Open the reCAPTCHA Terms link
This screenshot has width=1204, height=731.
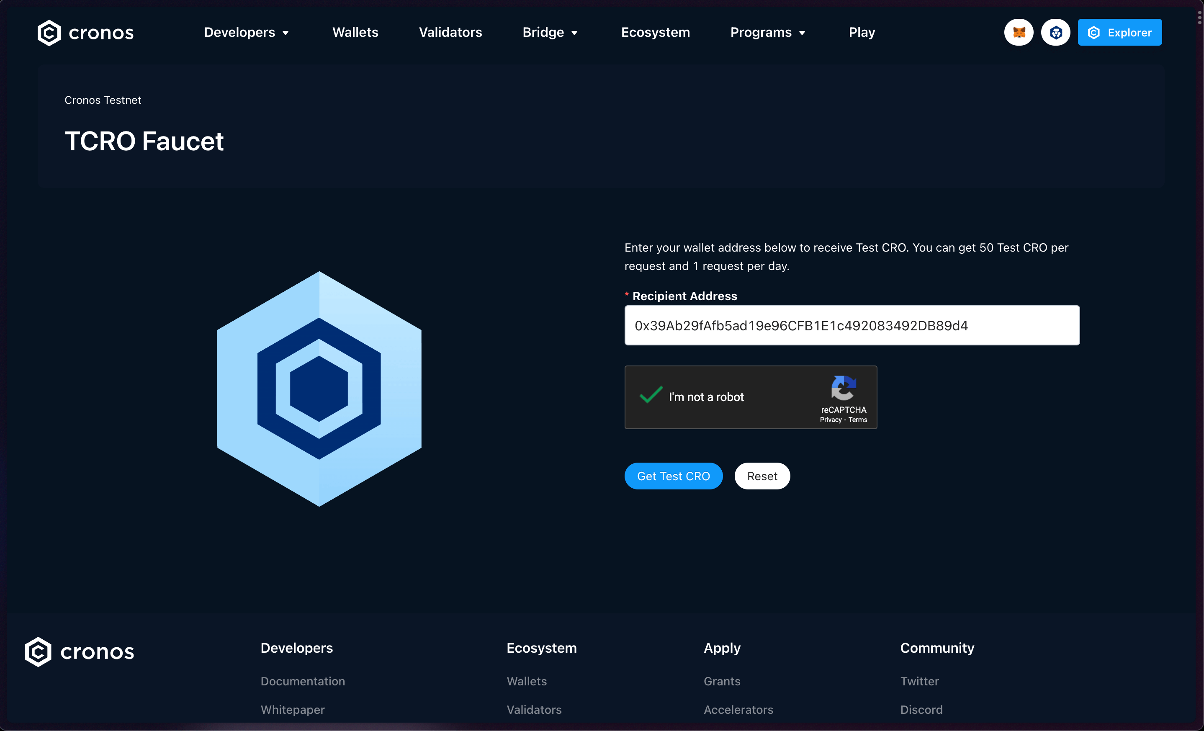[857, 420]
